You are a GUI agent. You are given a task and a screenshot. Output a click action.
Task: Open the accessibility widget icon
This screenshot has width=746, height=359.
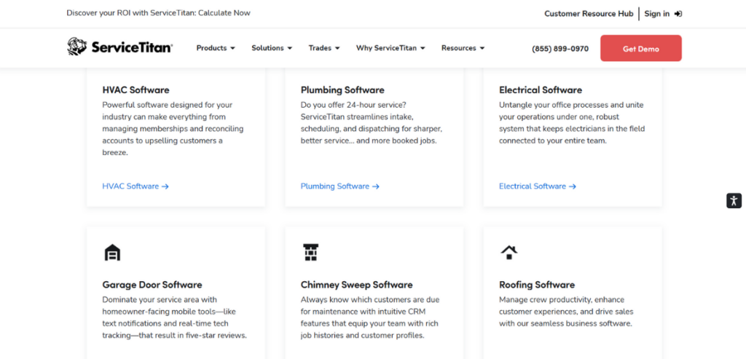pyautogui.click(x=734, y=201)
